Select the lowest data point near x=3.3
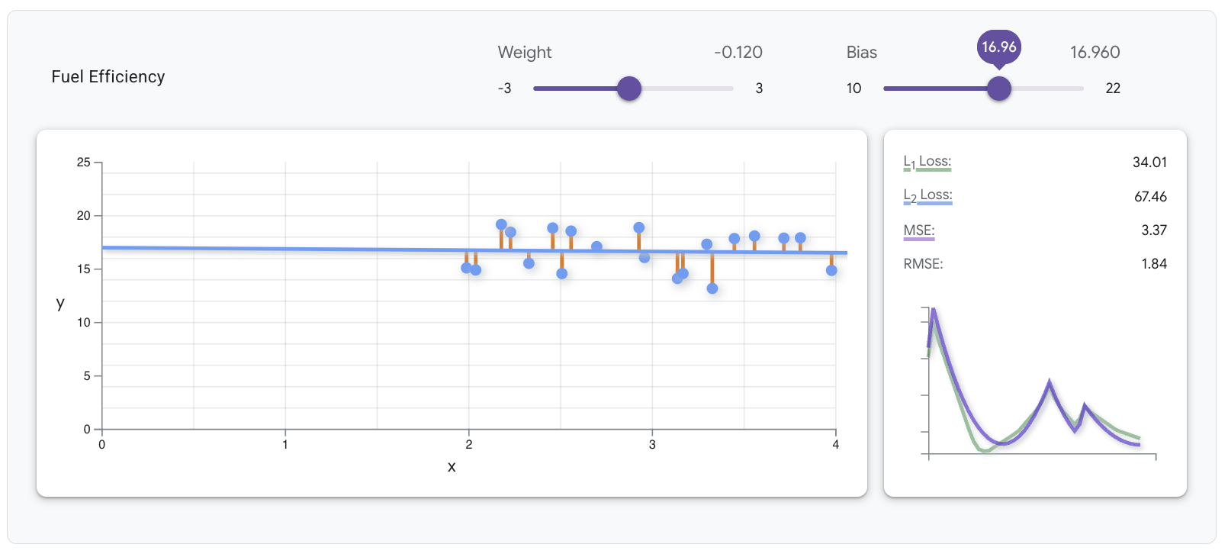Screen dimensions: 1228x554 click(712, 289)
